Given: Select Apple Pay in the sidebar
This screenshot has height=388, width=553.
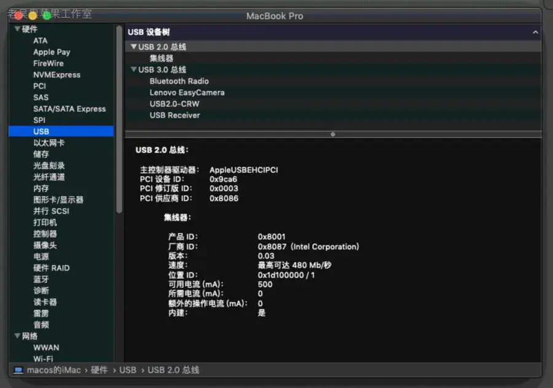Looking at the screenshot, I should click(52, 52).
